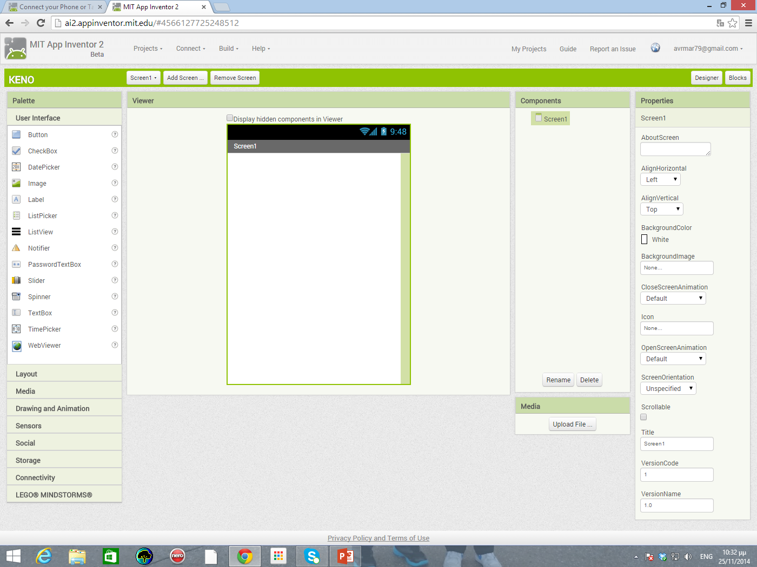Click the language globe icon in header
Image resolution: width=757 pixels, height=567 pixels.
655,48
